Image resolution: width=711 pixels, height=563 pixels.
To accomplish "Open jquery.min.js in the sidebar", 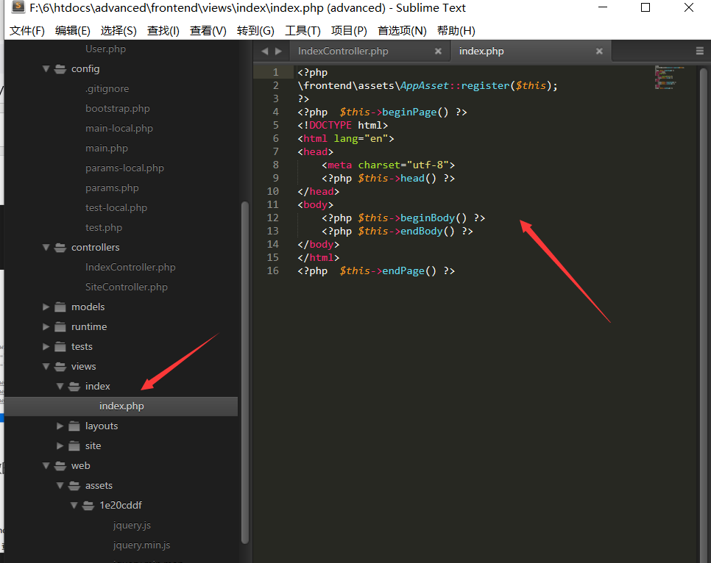I will (141, 545).
